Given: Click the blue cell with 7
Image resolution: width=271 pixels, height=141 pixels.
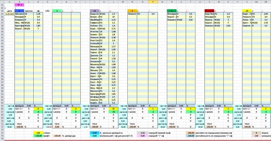Looking at the screenshot, I should (x=19, y=11).
